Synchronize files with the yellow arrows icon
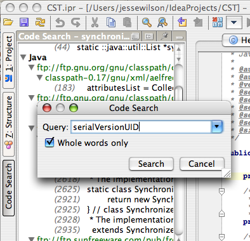250x241 pixels. coord(40,22)
